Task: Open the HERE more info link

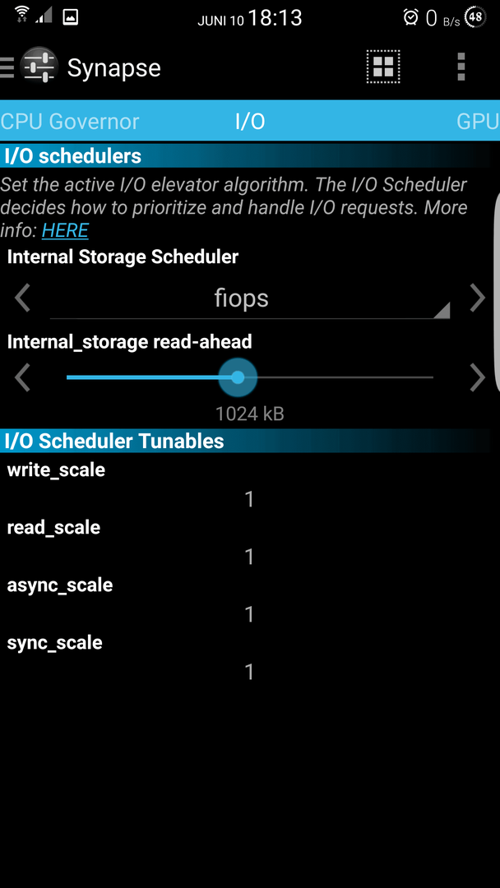Action: click(x=65, y=230)
